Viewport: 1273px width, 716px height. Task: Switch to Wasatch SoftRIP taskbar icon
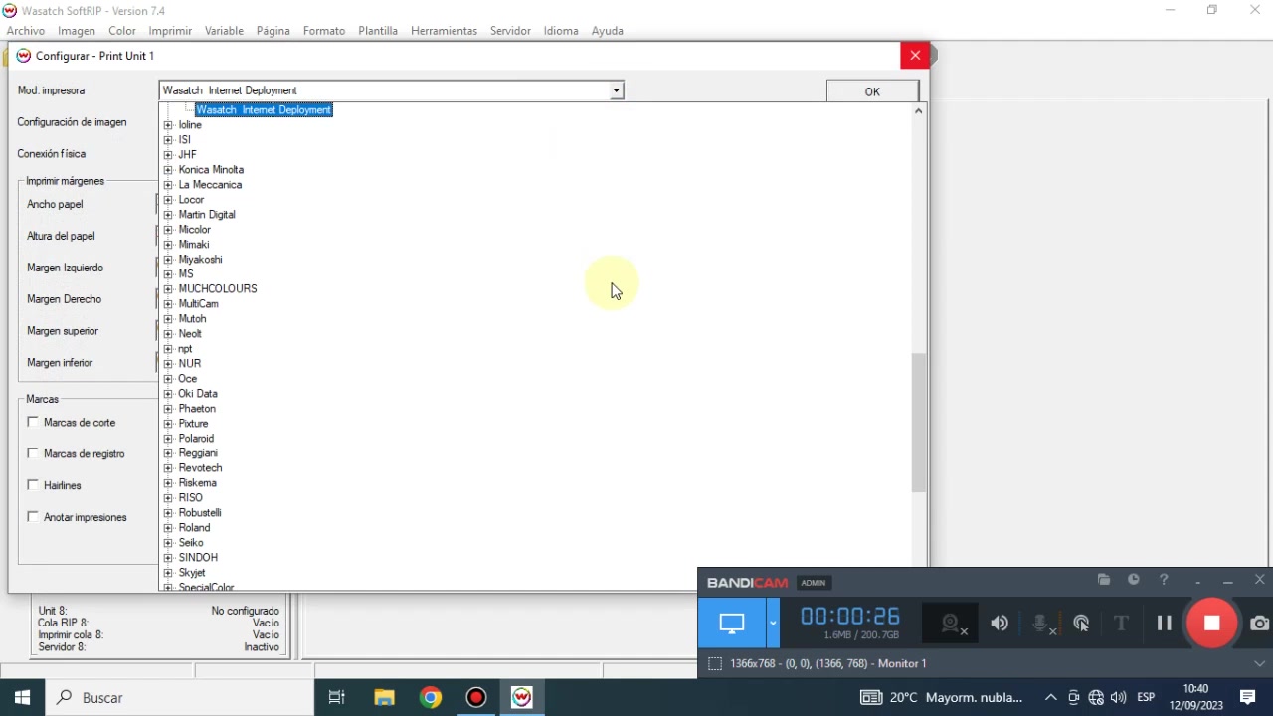(x=522, y=697)
